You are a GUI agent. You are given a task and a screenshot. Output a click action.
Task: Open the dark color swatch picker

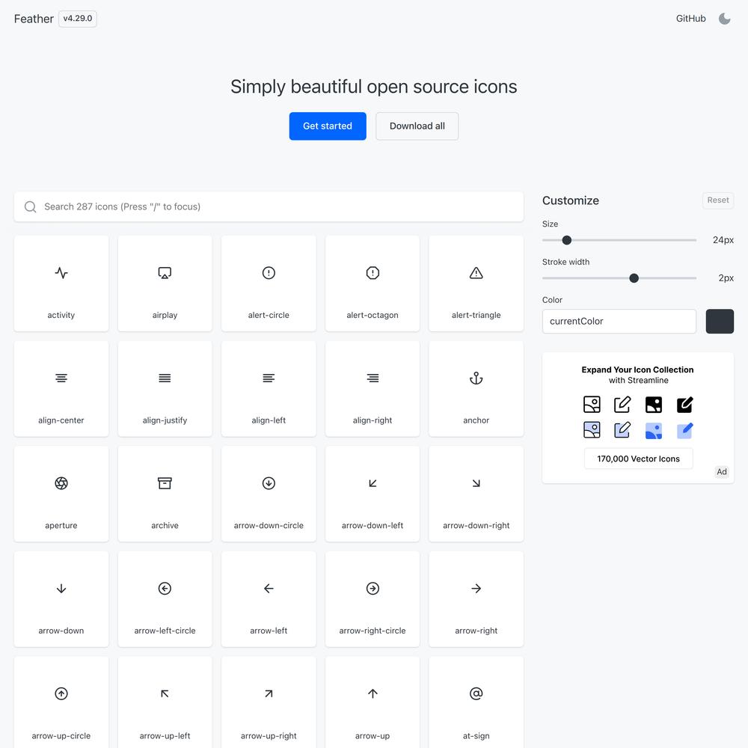pyautogui.click(x=720, y=321)
